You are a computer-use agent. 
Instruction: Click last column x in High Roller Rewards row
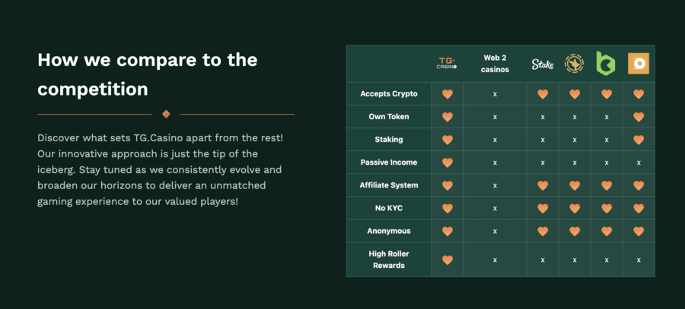coord(639,260)
